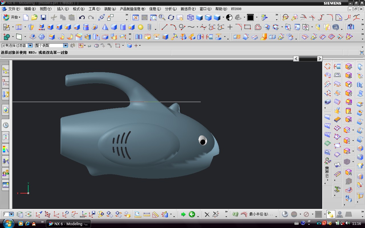The image size is (365, 228).
Task: Undo the last action
Action: click(x=82, y=17)
